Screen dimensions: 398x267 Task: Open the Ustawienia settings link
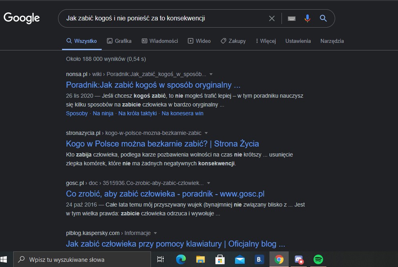pos(298,41)
